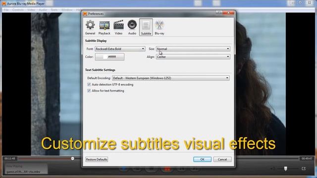This screenshot has width=317, height=178.
Task: Open the Playback preferences tab
Action: tap(105, 27)
